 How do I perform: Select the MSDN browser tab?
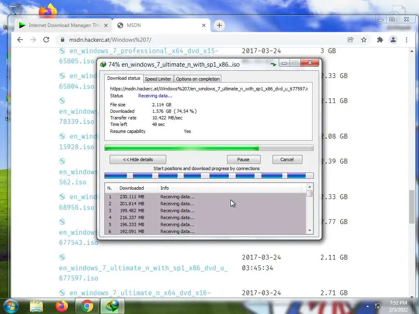coord(161,25)
